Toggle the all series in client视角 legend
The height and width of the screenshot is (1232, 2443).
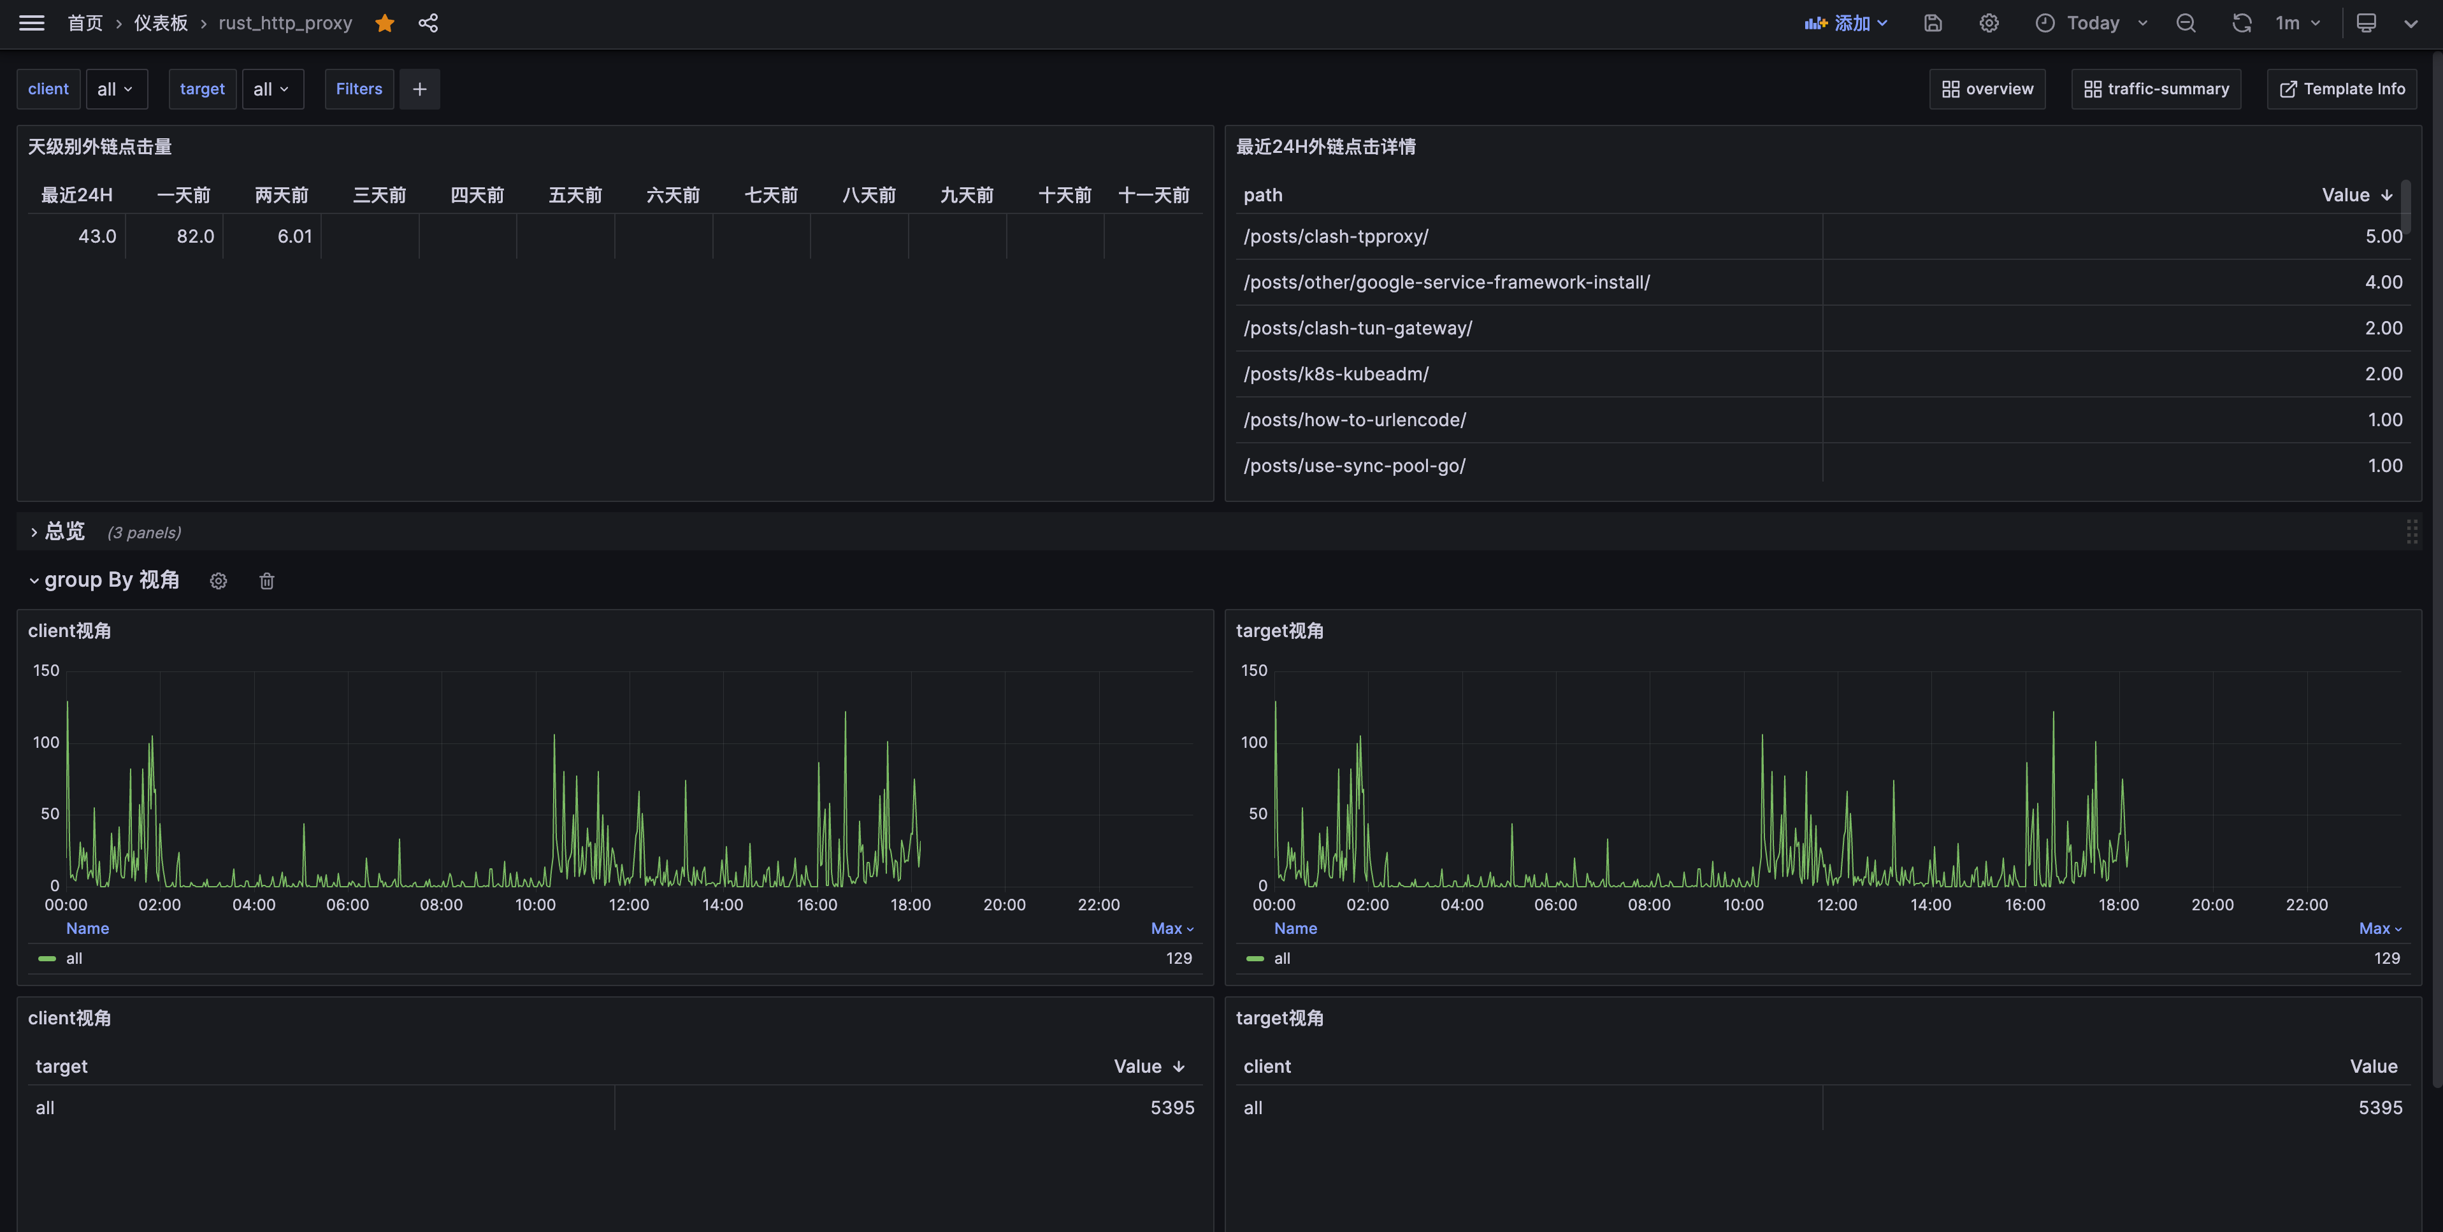point(74,958)
